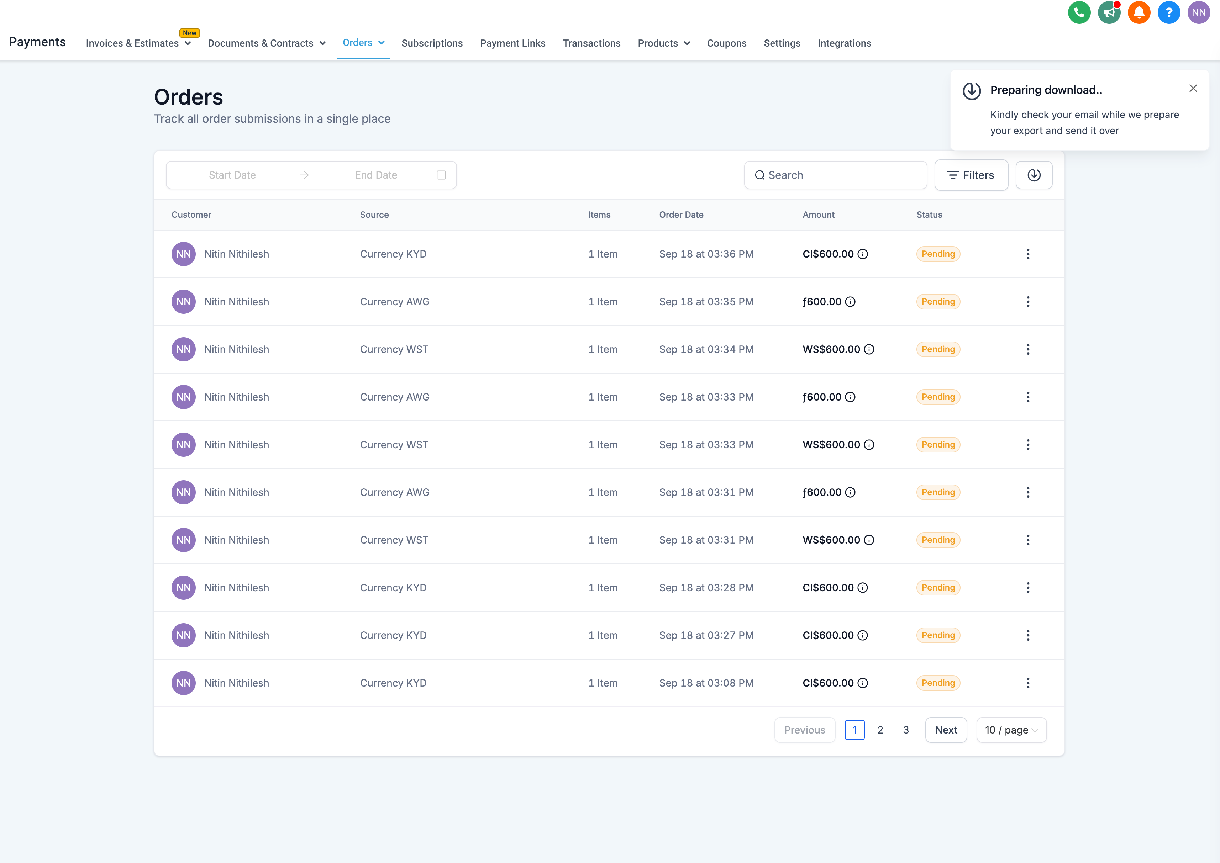Open the Integrations tab
This screenshot has height=863, width=1220.
pos(843,43)
